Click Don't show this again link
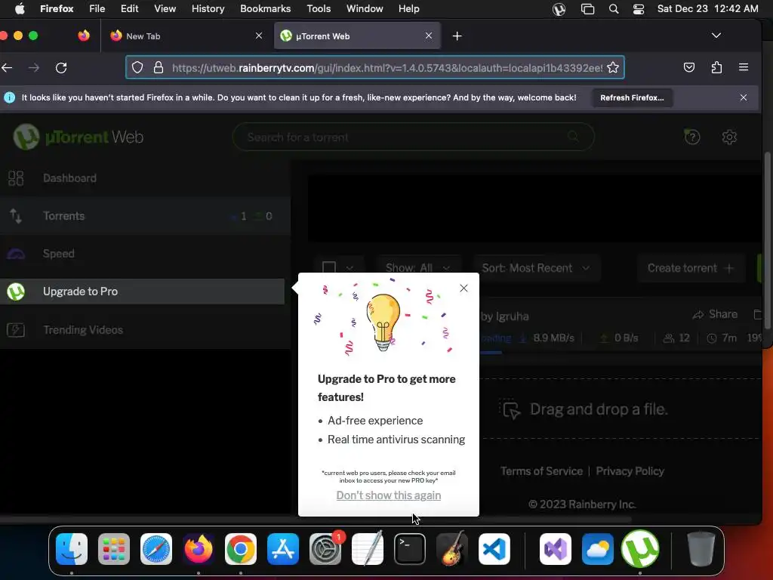 (x=389, y=495)
